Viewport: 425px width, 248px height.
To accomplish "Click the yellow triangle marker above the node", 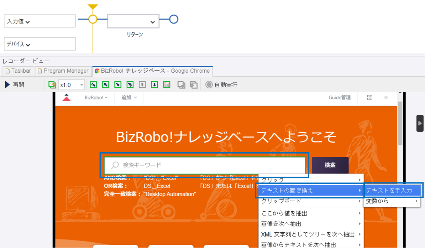I will [x=93, y=7].
